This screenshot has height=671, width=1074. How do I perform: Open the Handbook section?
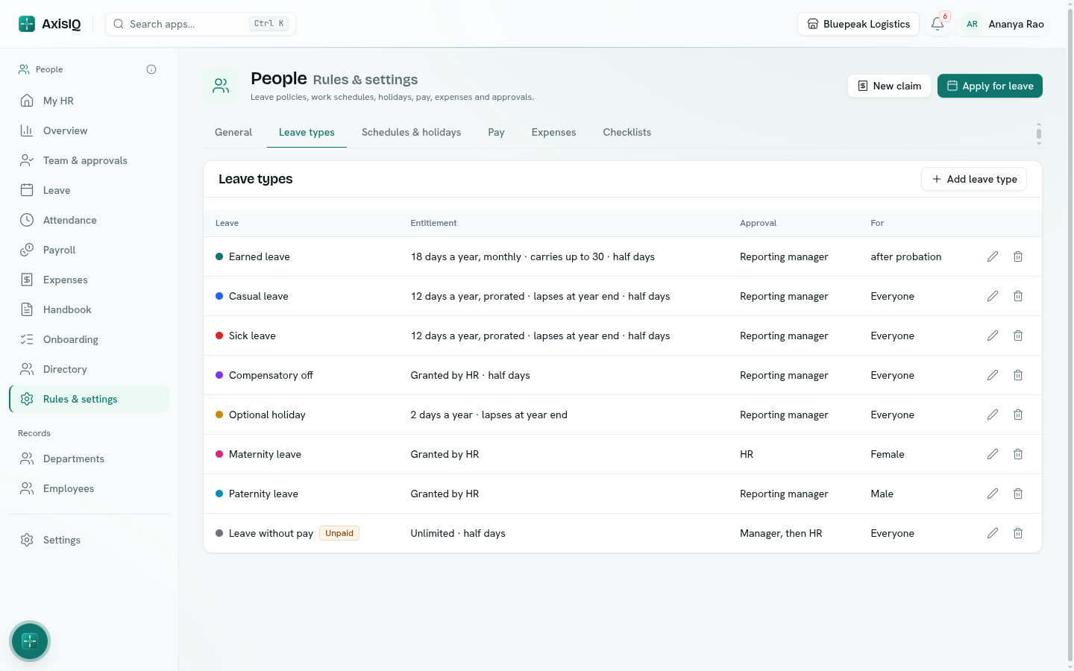(x=89, y=309)
